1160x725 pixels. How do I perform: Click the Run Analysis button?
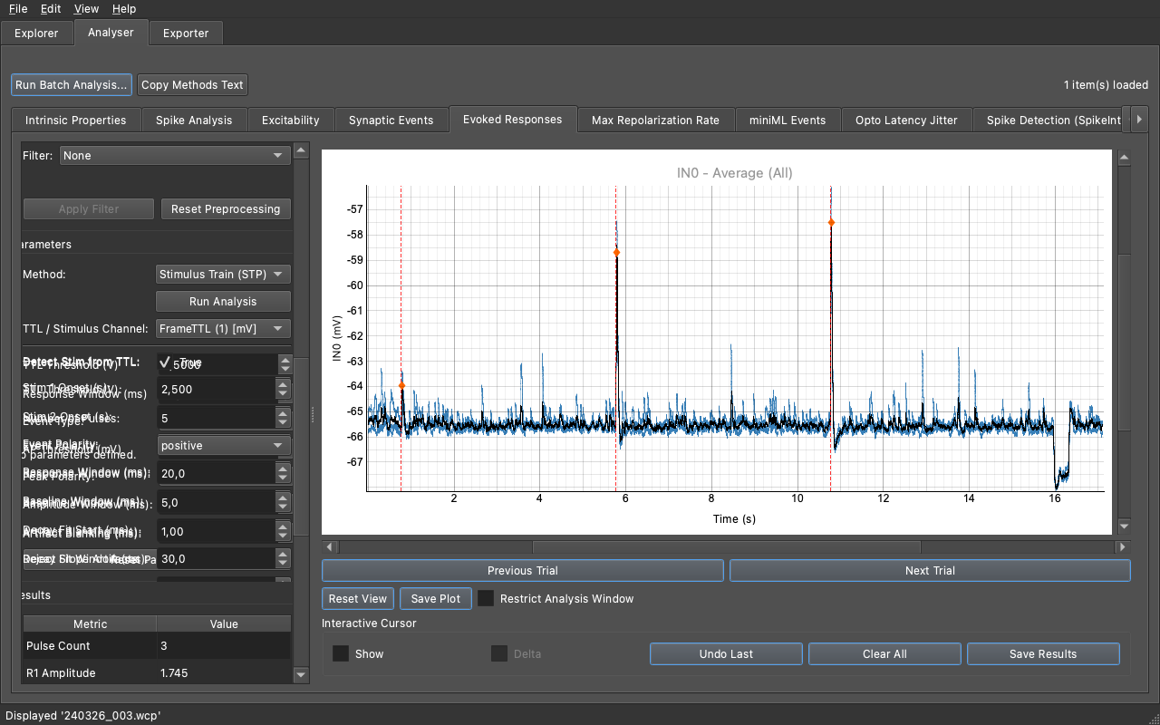pyautogui.click(x=223, y=302)
